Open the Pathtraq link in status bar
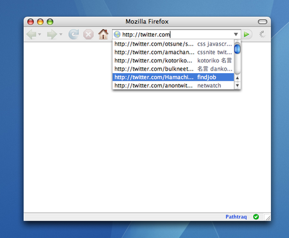289x238 pixels. (236, 217)
